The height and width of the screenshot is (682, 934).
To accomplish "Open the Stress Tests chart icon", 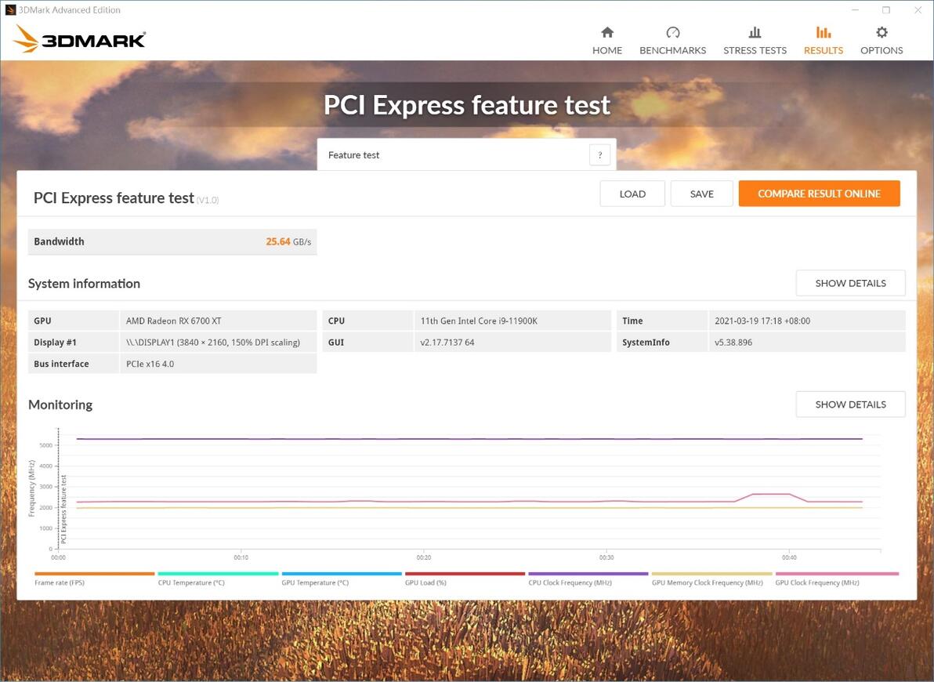I will pyautogui.click(x=755, y=32).
